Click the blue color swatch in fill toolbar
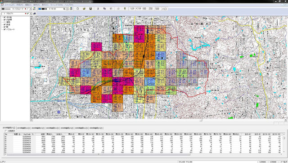The height and width of the screenshot is (163, 288). pyautogui.click(x=40, y=9)
